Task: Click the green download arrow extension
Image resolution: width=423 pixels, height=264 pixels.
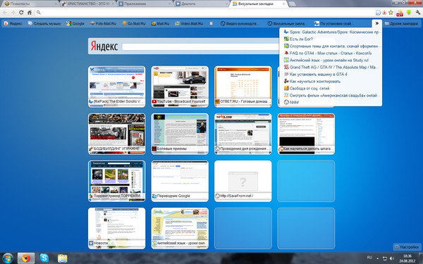Action: coord(409,13)
